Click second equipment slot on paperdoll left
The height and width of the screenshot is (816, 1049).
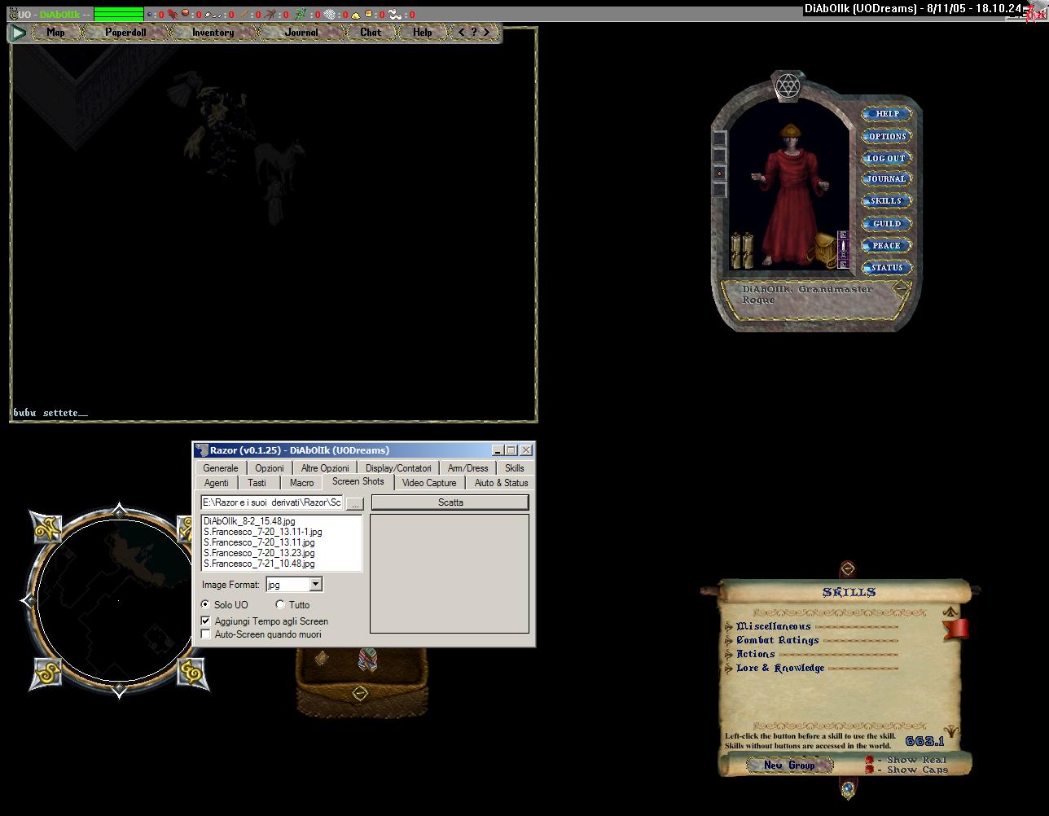719,156
